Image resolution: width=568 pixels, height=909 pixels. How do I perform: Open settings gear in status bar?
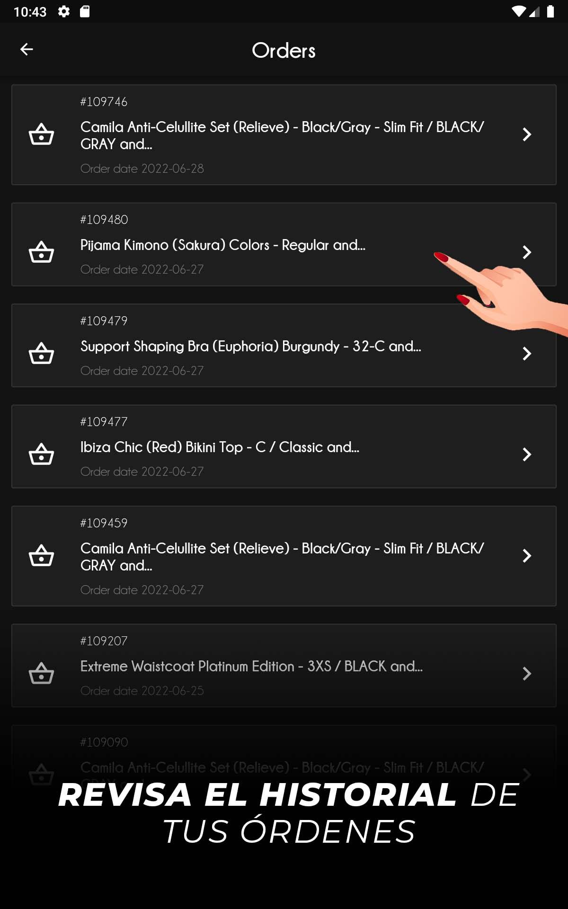point(64,11)
